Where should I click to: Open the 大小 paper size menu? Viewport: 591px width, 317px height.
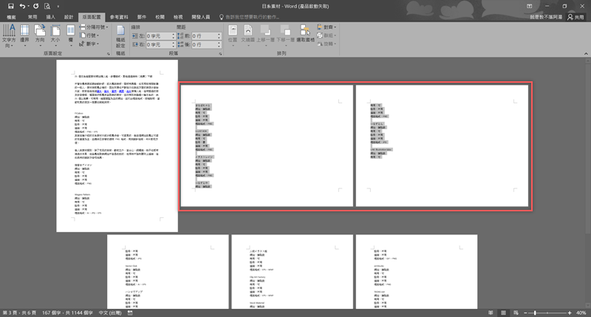pos(55,35)
